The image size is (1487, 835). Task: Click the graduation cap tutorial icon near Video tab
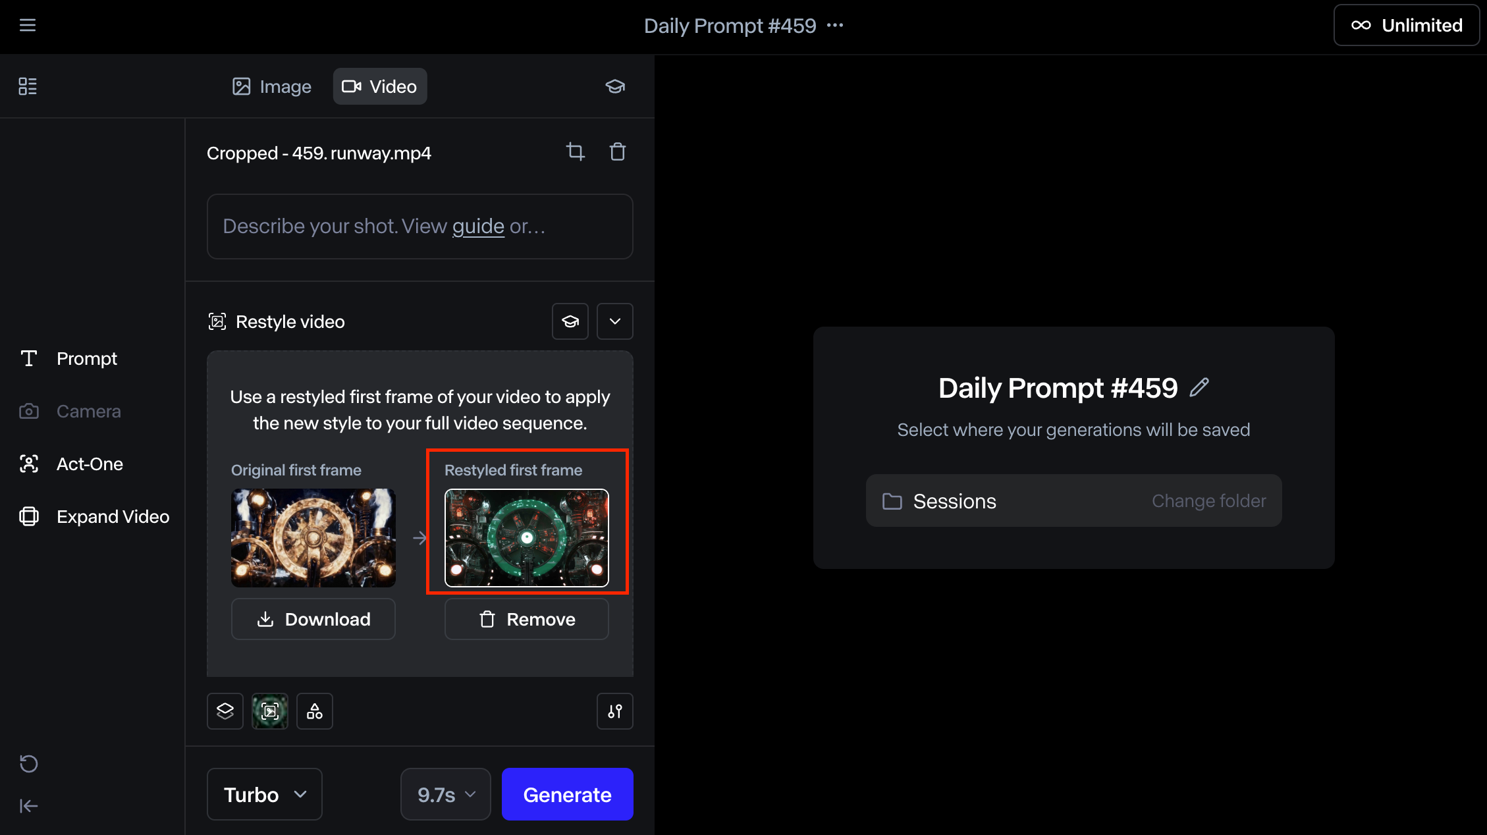pos(614,86)
